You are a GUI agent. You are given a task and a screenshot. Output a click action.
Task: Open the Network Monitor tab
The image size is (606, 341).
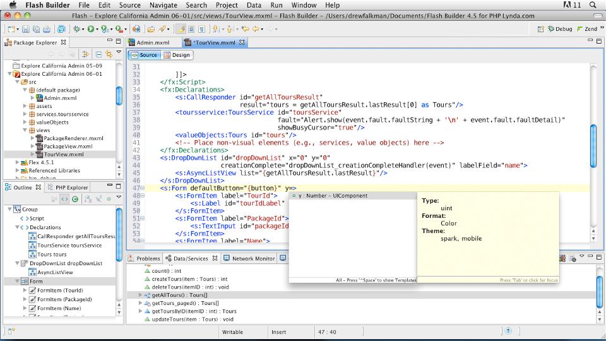pyautogui.click(x=249, y=258)
